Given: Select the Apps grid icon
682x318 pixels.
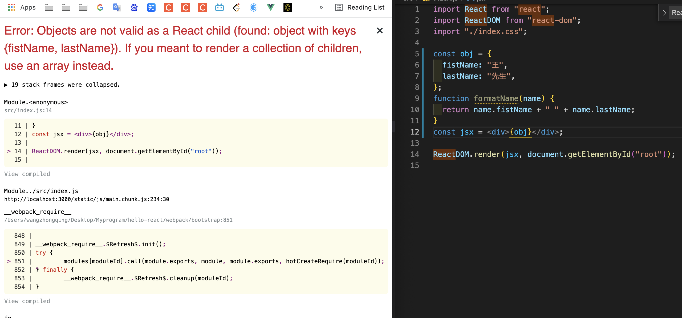Looking at the screenshot, I should coord(11,7).
